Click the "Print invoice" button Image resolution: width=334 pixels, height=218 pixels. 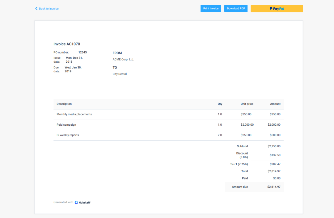211,8
